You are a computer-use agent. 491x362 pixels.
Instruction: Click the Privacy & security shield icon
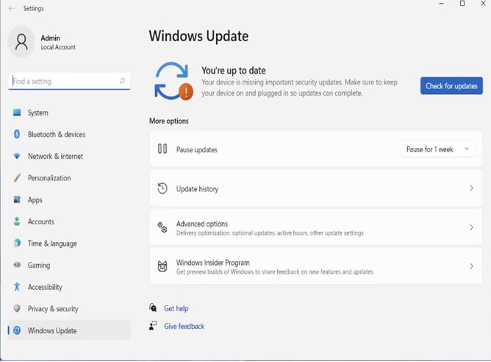click(17, 308)
